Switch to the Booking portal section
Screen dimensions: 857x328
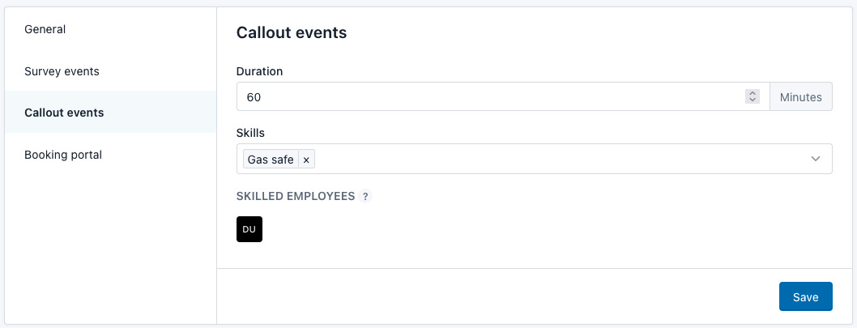[x=63, y=155]
